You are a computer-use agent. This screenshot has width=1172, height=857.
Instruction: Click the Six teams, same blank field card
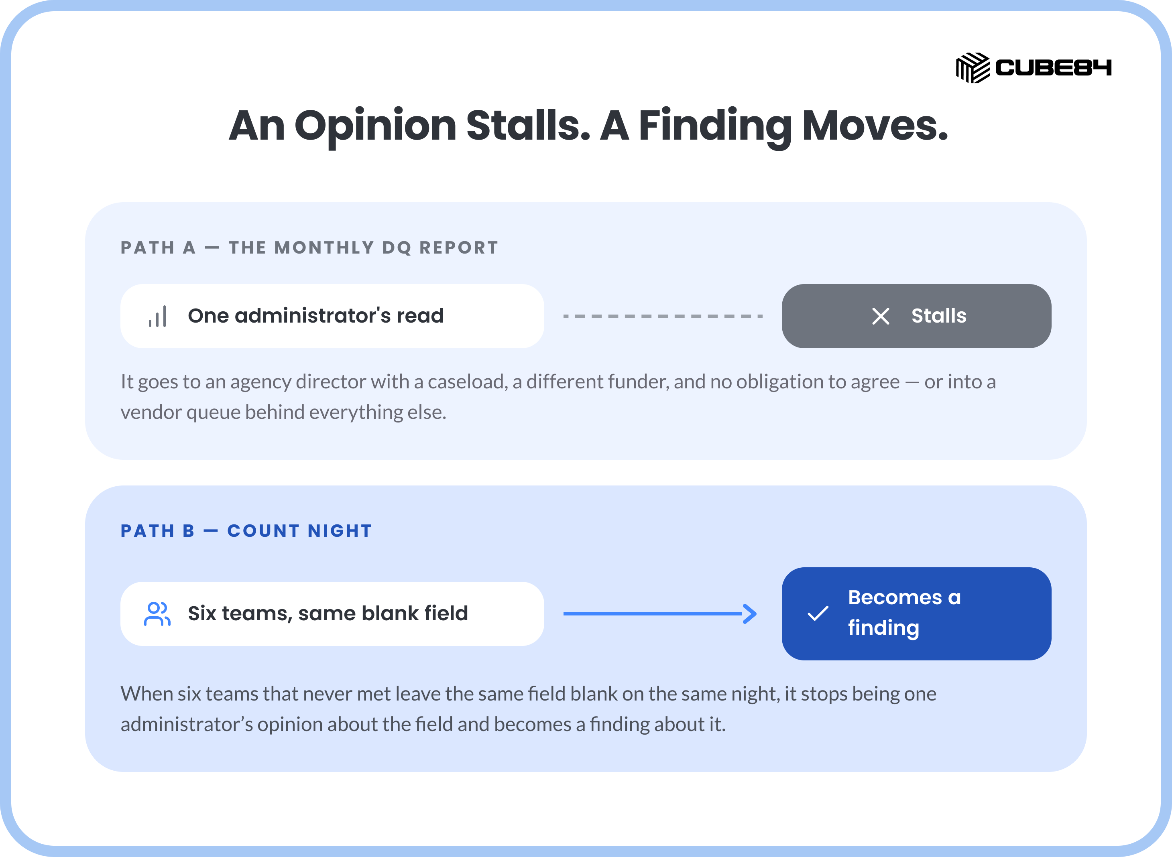[332, 614]
